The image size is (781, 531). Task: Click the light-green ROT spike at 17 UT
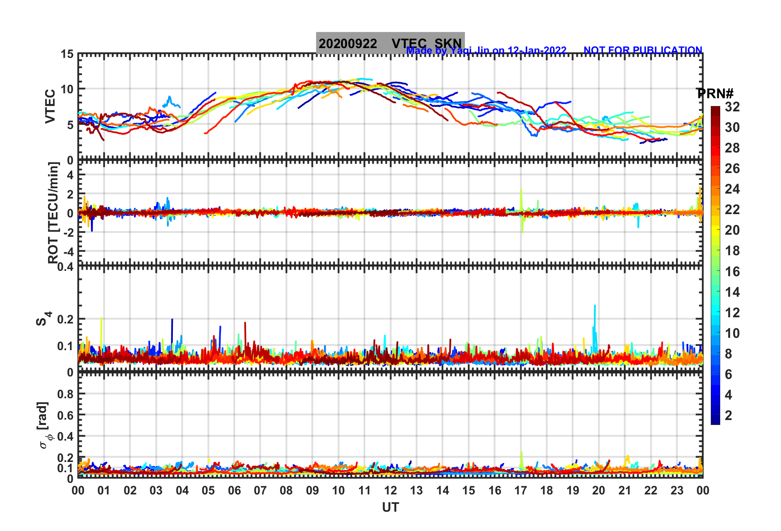point(521,211)
